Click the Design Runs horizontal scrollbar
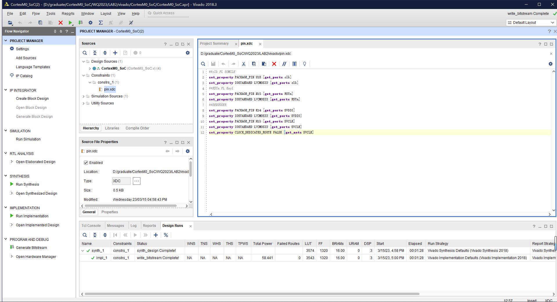This screenshot has width=557, height=302. (252, 294)
